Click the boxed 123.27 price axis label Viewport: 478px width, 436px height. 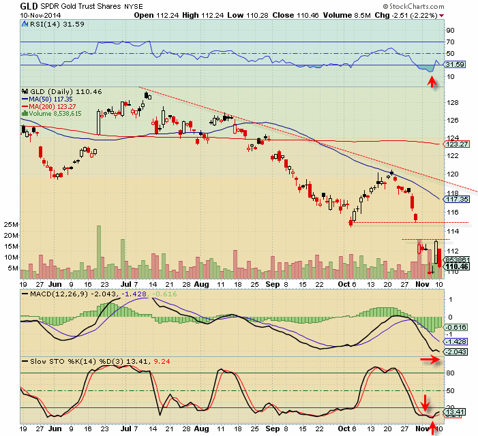(x=457, y=144)
